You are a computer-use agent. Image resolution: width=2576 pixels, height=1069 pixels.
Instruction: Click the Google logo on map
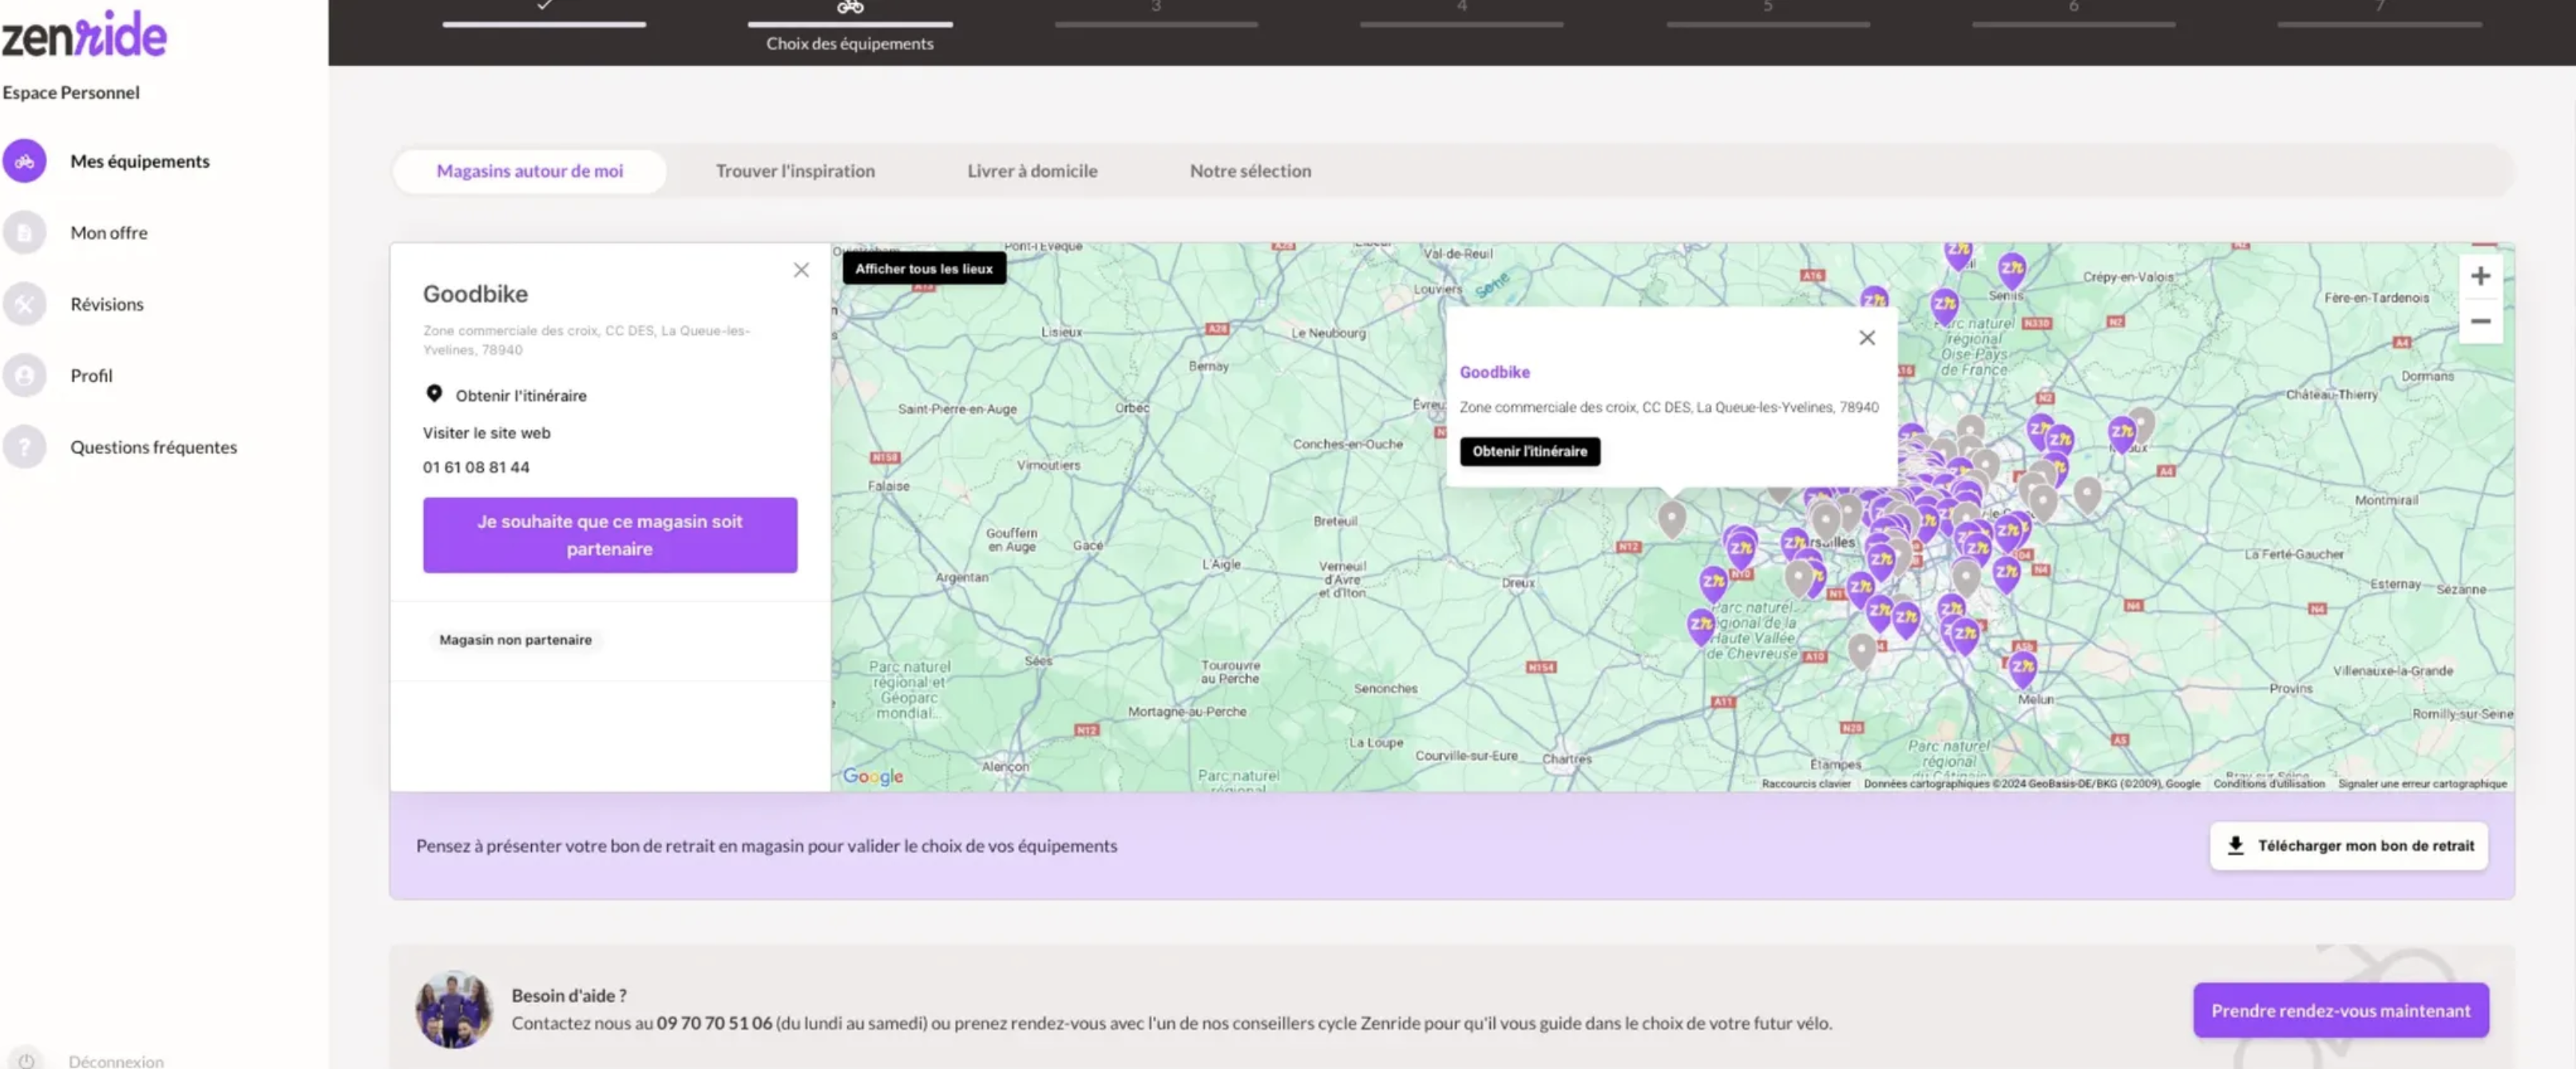(873, 776)
